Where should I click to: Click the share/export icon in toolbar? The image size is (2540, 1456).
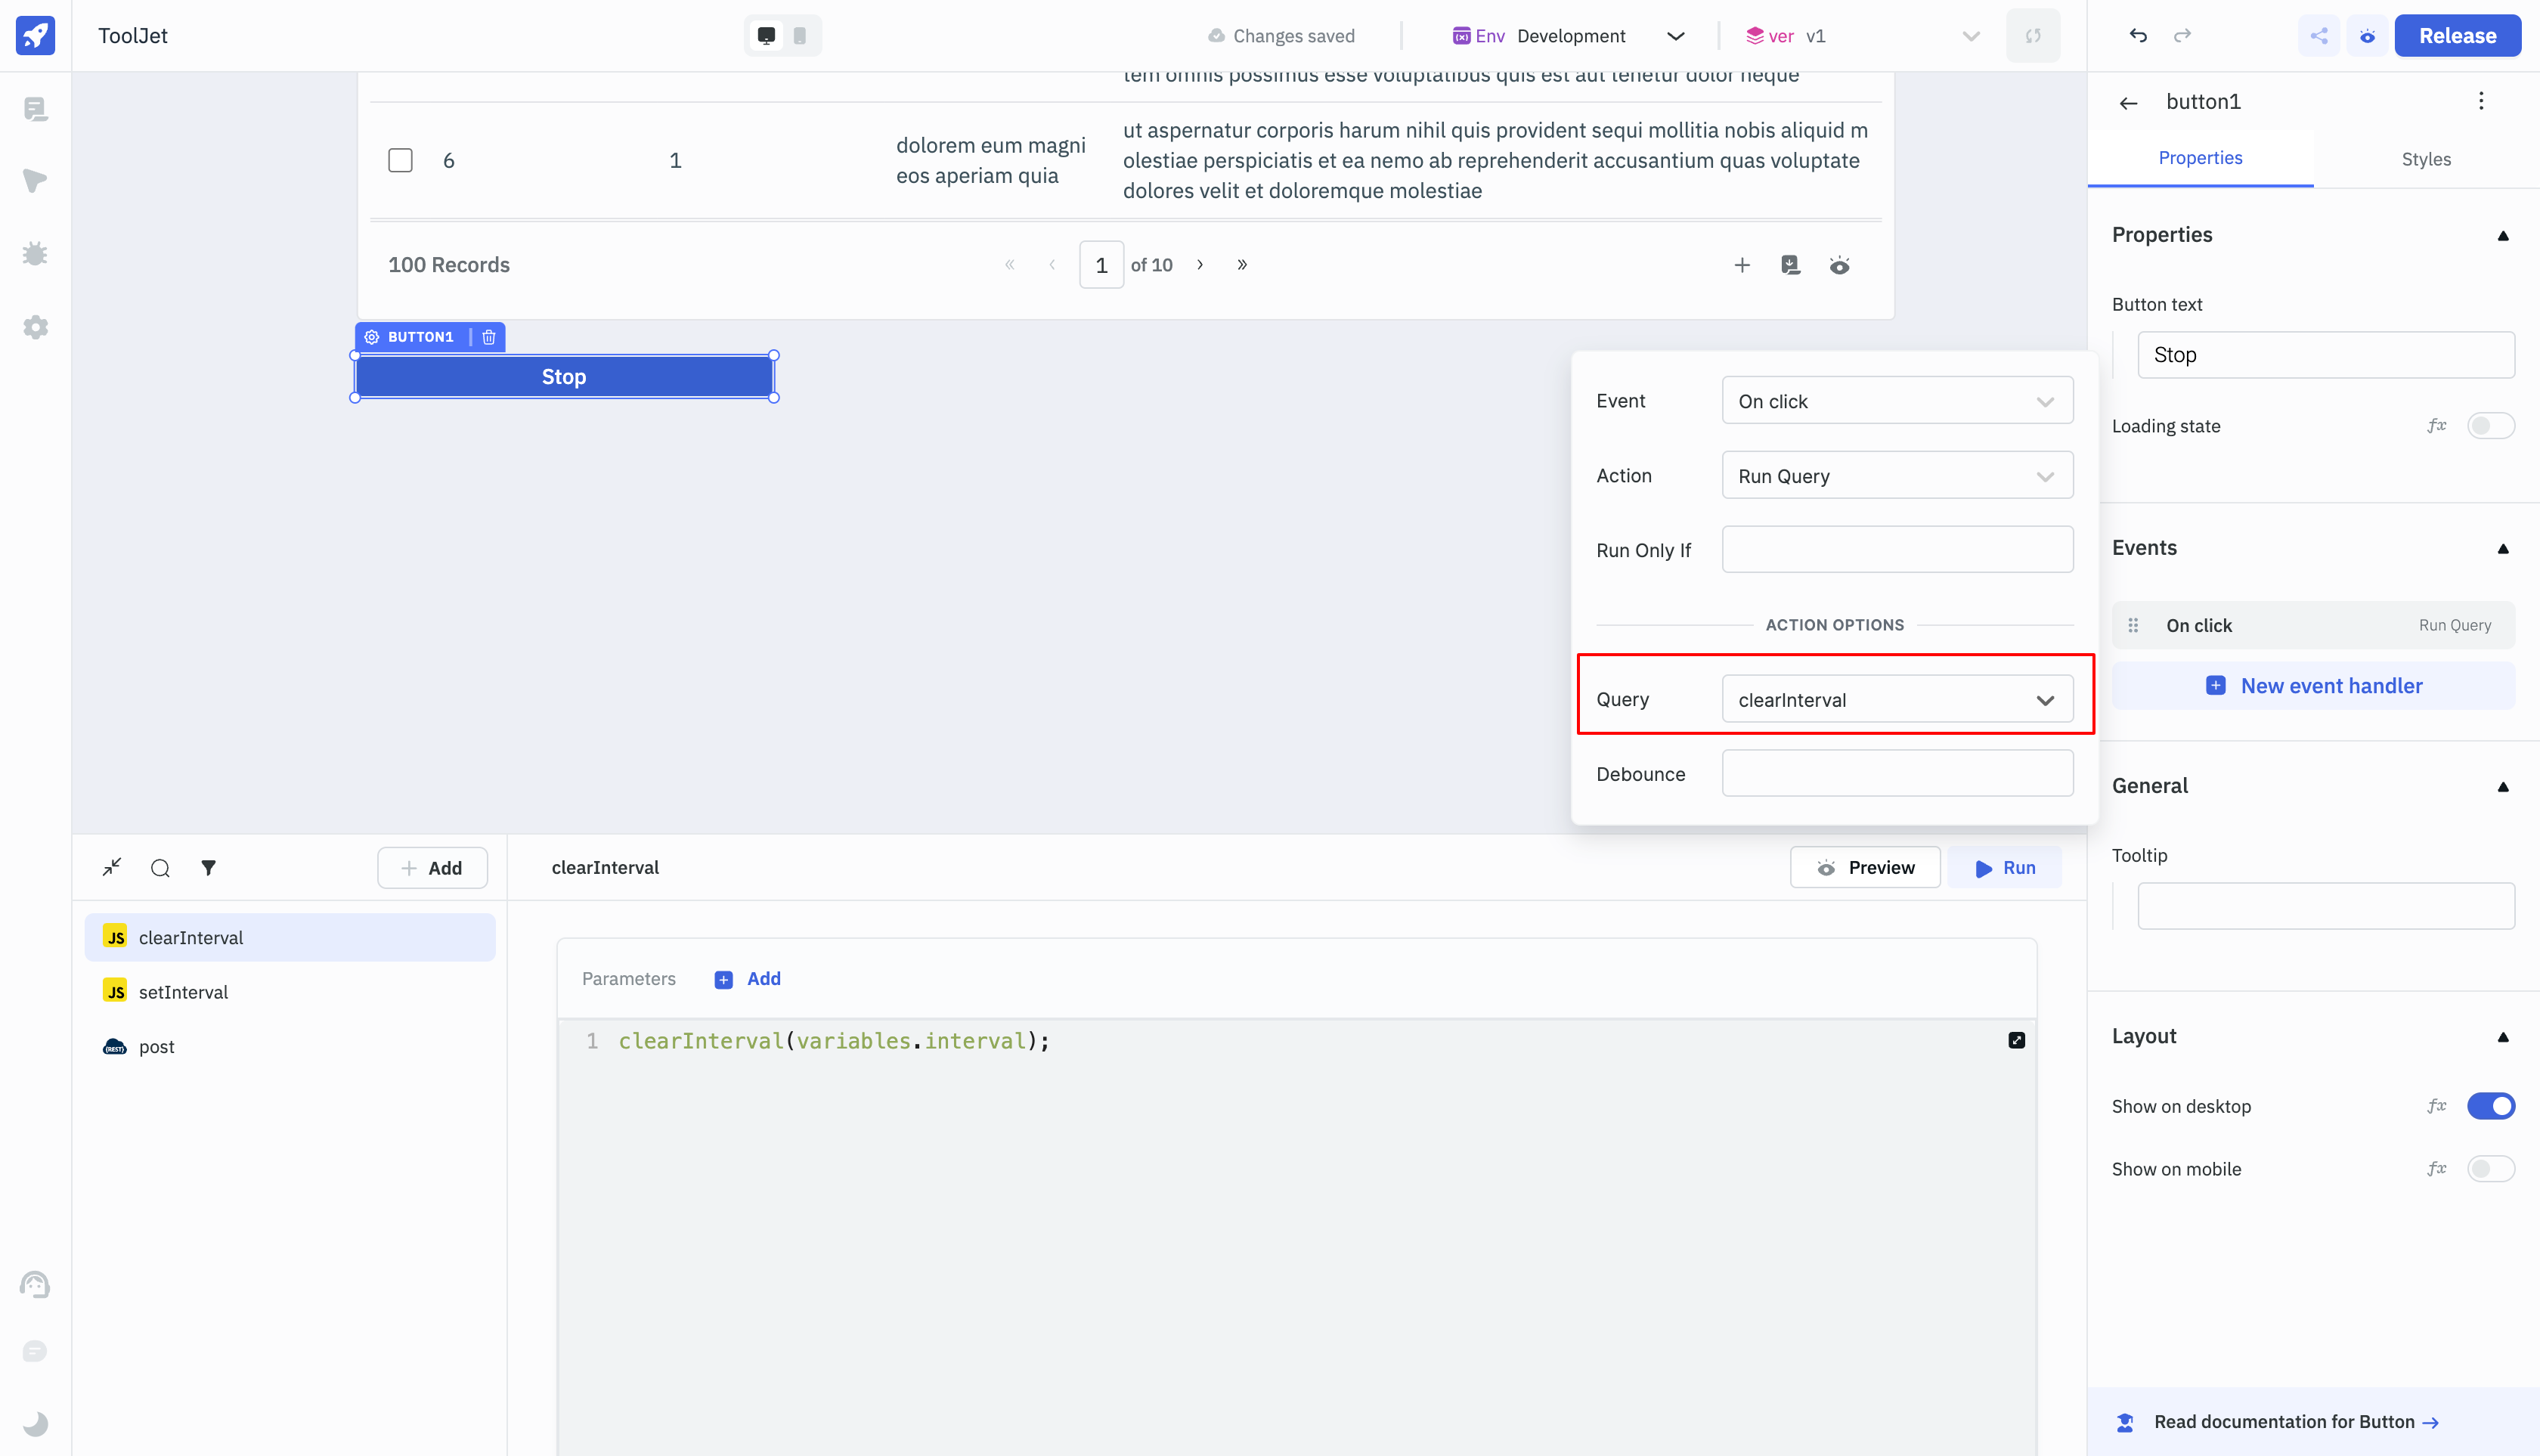click(x=2319, y=35)
